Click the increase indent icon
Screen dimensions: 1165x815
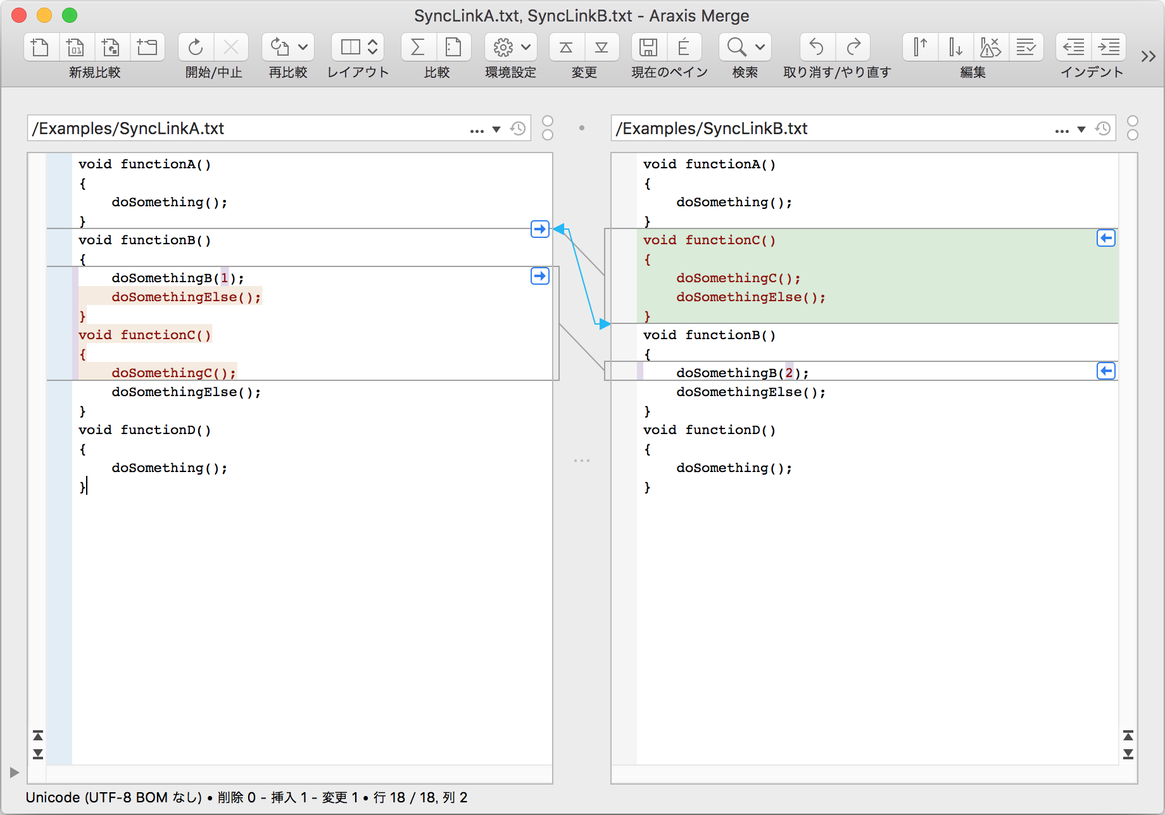tap(1109, 47)
